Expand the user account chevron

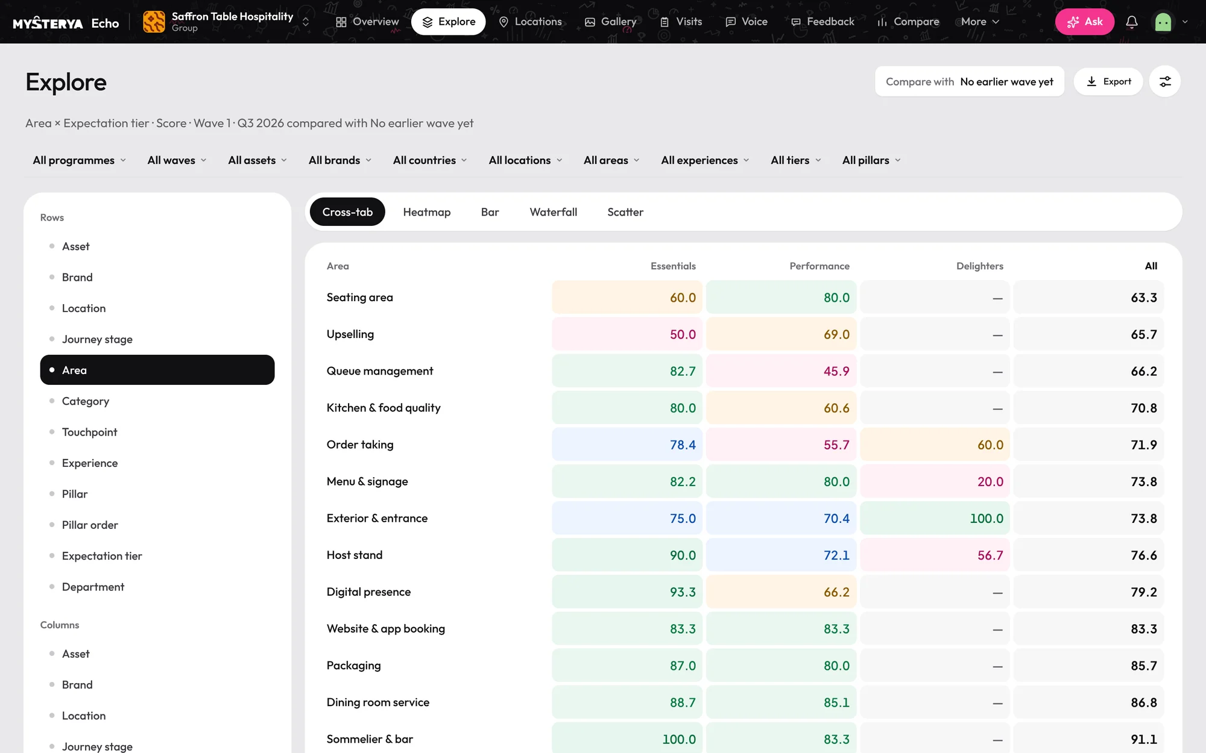(x=1185, y=22)
